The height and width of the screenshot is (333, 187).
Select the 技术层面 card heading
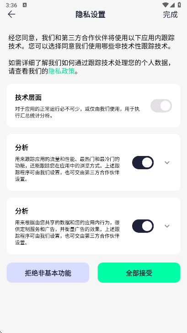point(28,97)
